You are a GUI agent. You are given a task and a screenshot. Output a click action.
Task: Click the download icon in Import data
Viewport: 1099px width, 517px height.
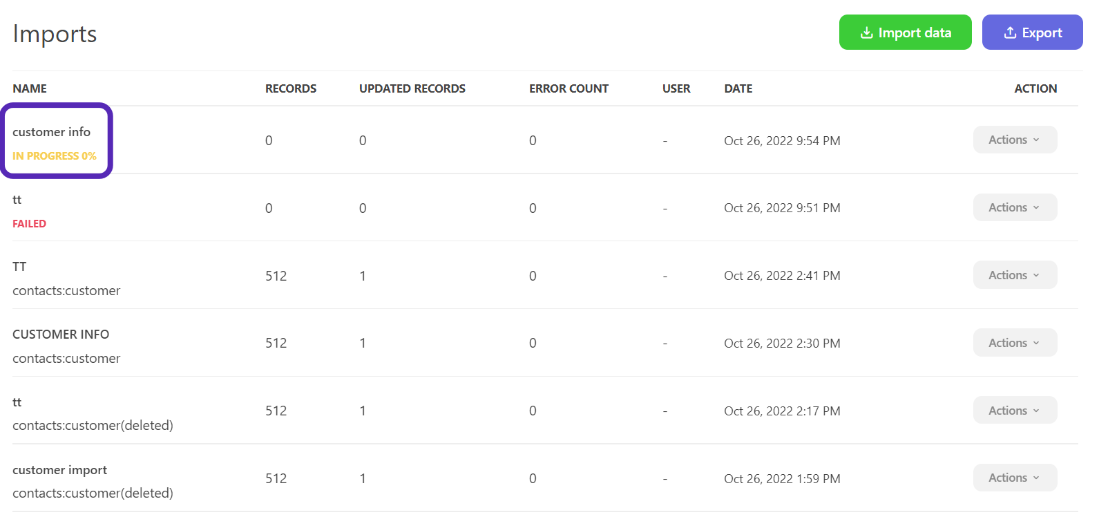(x=866, y=33)
